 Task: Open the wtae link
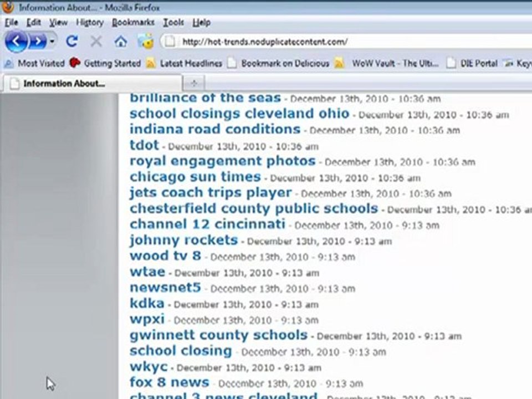pyautogui.click(x=147, y=272)
